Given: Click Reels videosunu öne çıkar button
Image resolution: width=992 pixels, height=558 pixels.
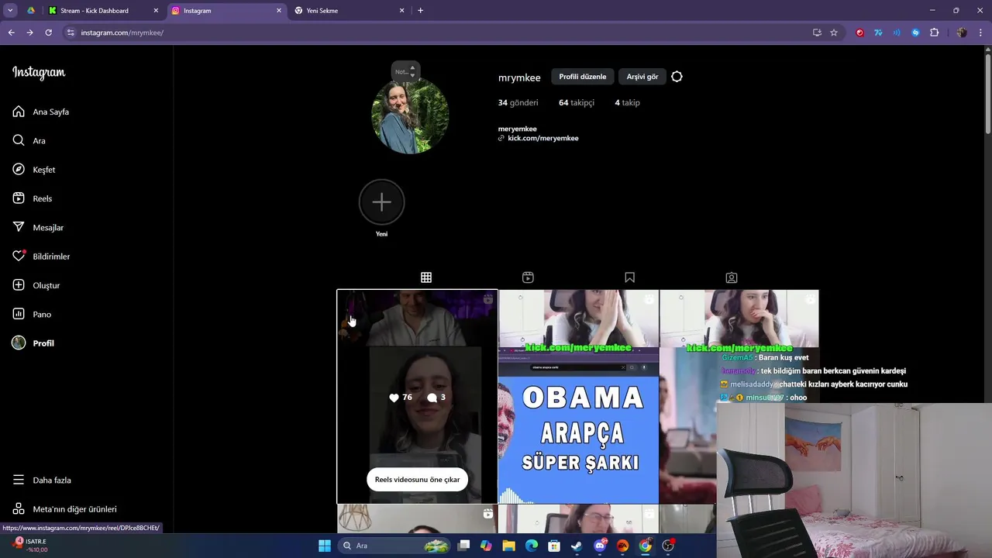Looking at the screenshot, I should 417,479.
